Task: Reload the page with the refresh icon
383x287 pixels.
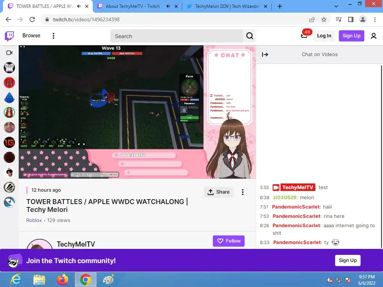Action: tap(32, 19)
